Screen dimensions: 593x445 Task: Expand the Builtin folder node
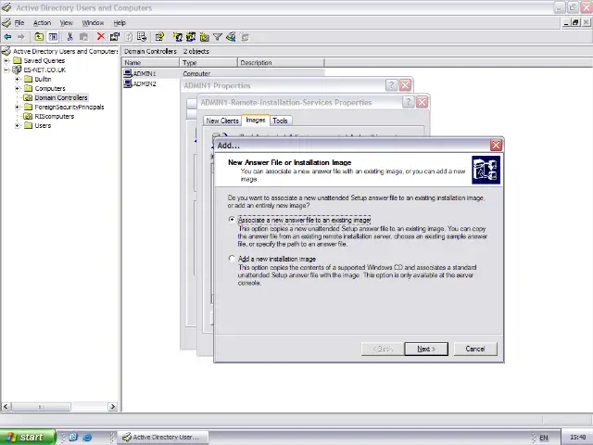pos(18,79)
